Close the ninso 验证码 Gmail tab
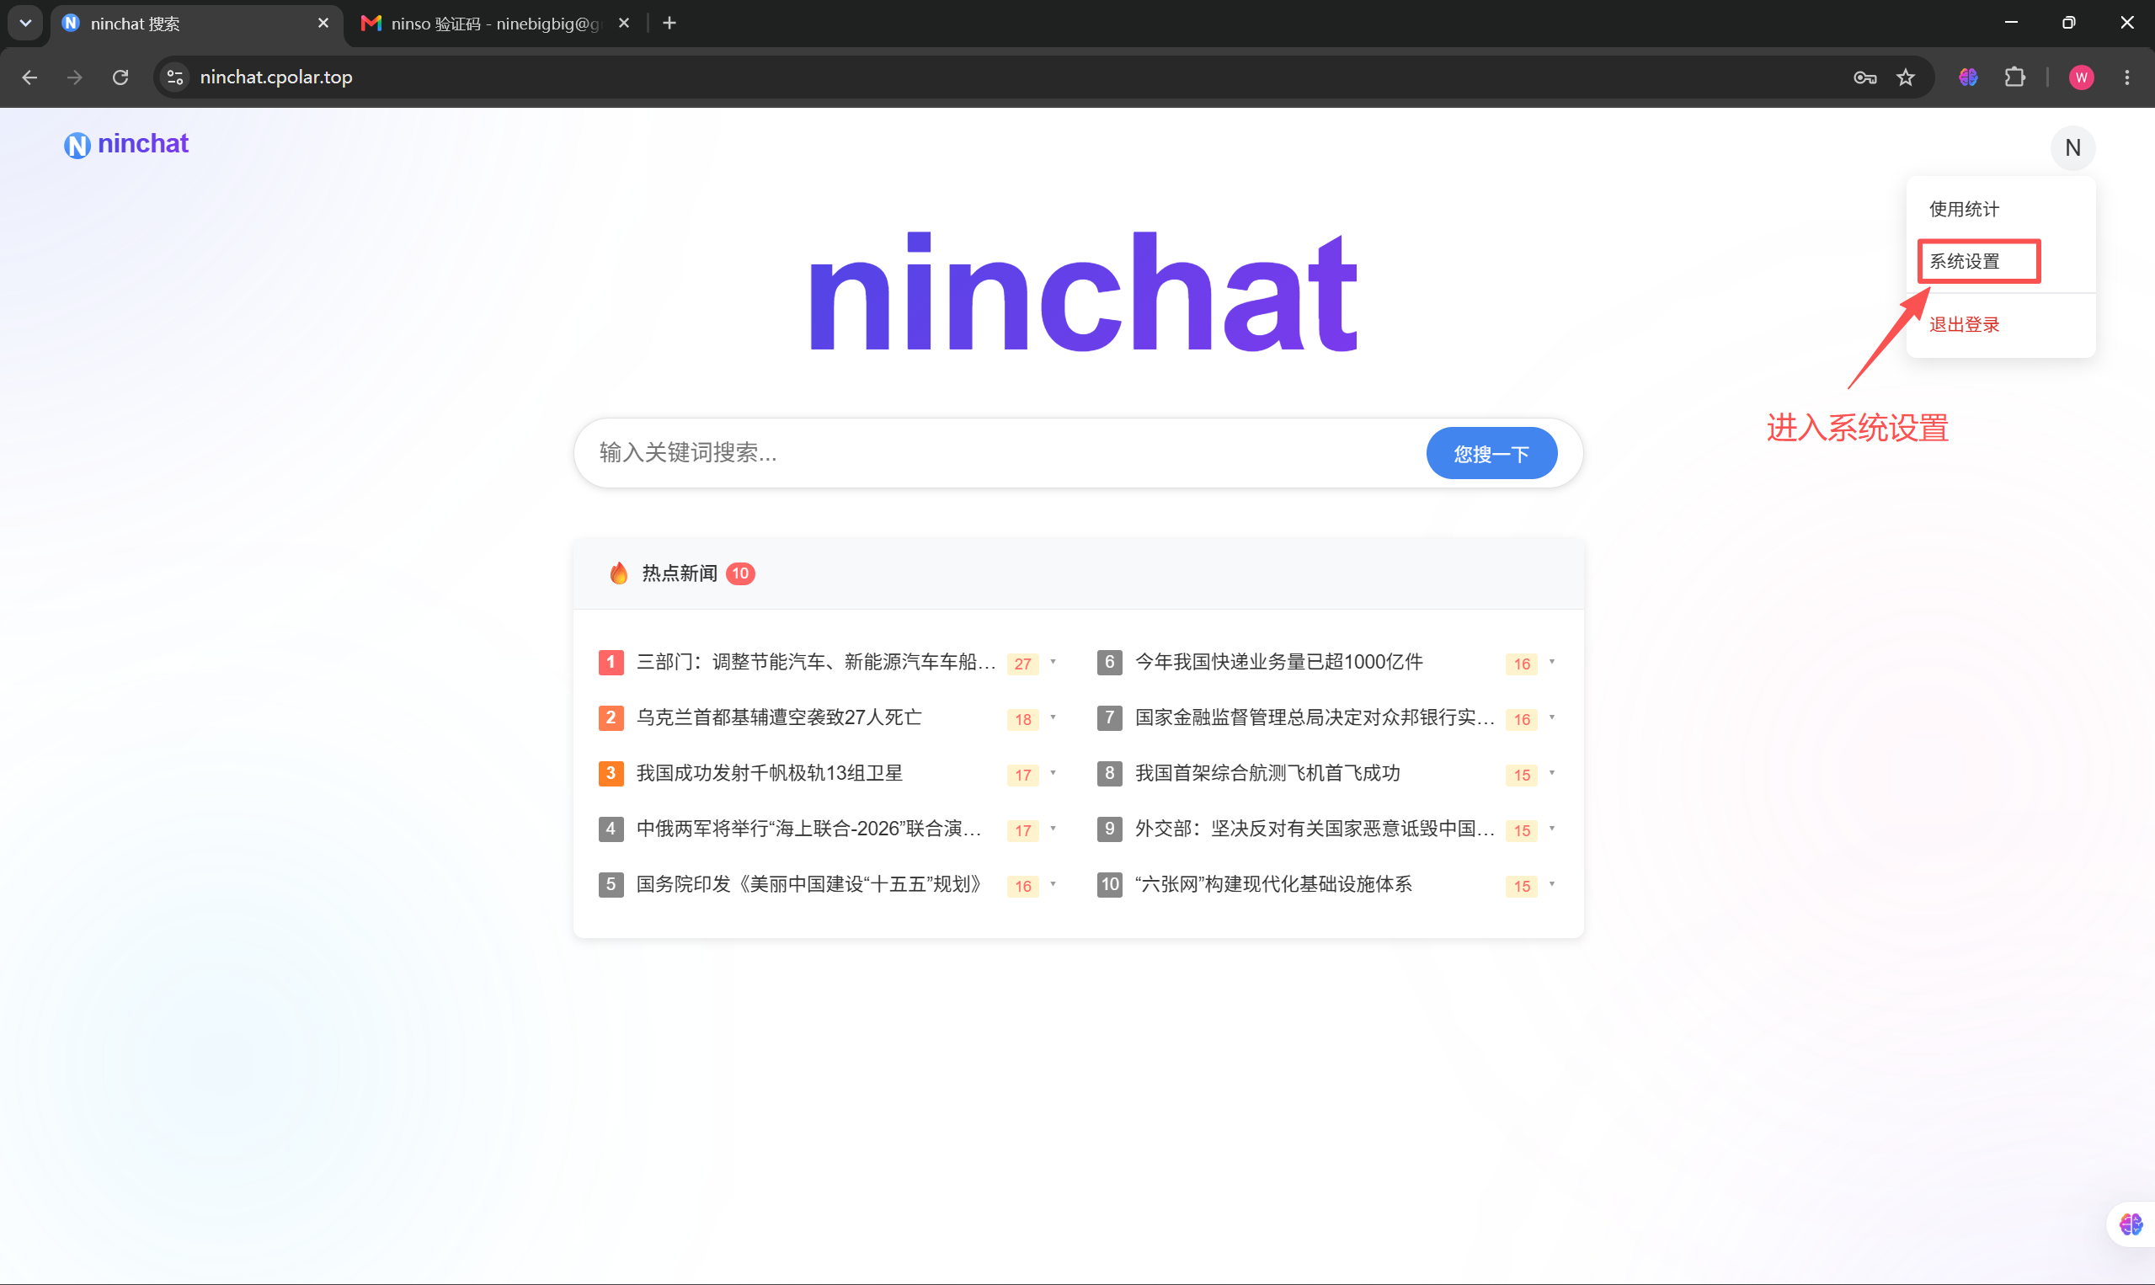2155x1285 pixels. click(x=623, y=24)
